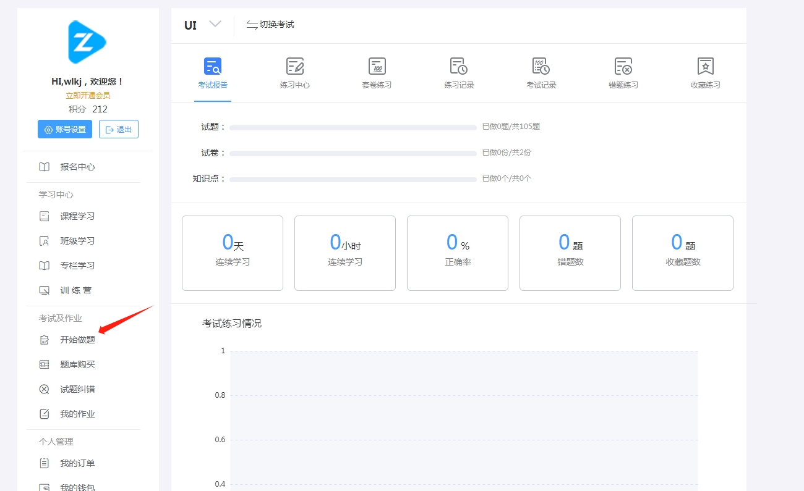The image size is (804, 491).
Task: Click the icon beside 班级学习
Action: pos(45,241)
